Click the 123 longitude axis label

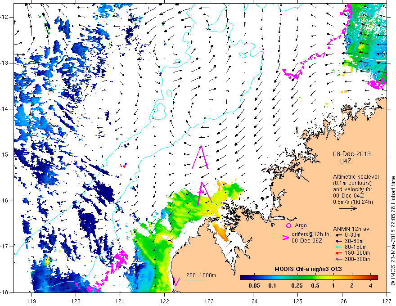click(x=209, y=301)
